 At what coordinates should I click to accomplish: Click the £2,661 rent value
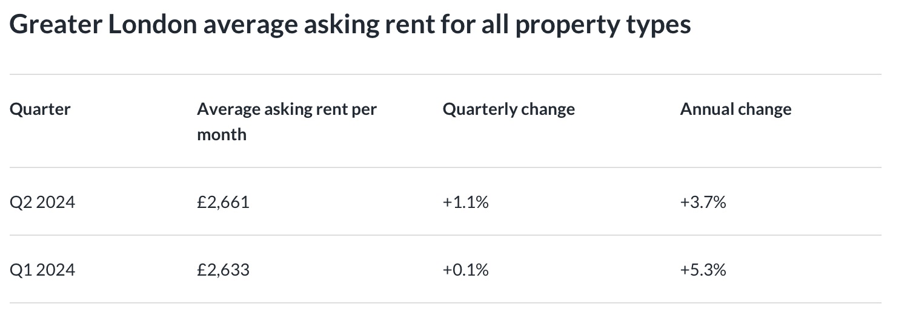point(223,202)
